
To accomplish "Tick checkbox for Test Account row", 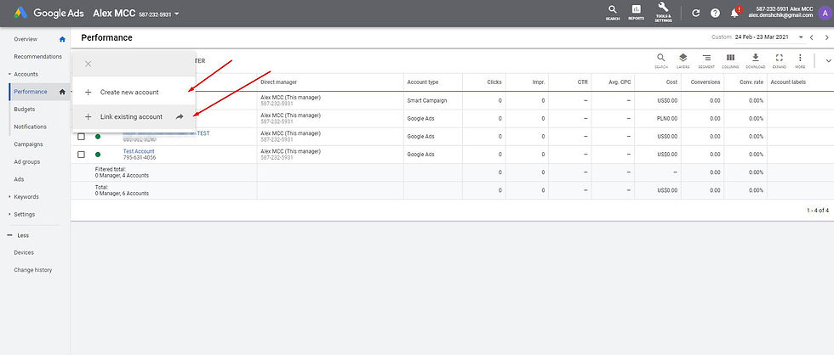I will (82, 155).
